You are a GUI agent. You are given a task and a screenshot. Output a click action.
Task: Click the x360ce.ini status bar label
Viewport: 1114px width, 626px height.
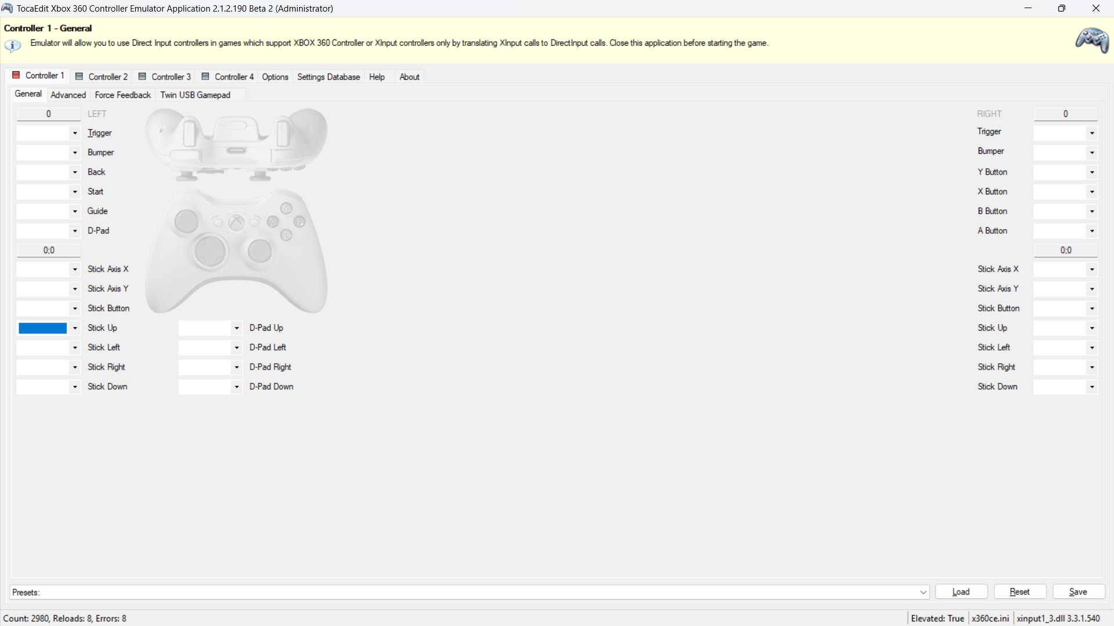click(x=990, y=618)
